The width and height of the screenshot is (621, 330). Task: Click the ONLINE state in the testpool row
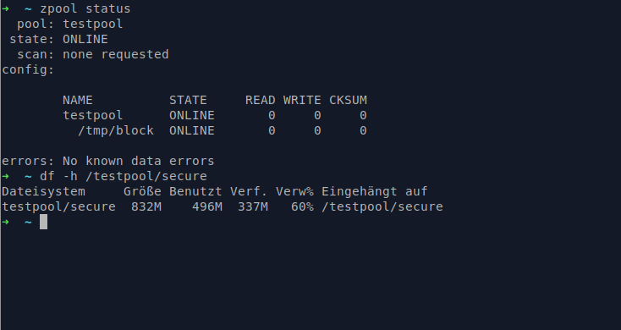192,115
